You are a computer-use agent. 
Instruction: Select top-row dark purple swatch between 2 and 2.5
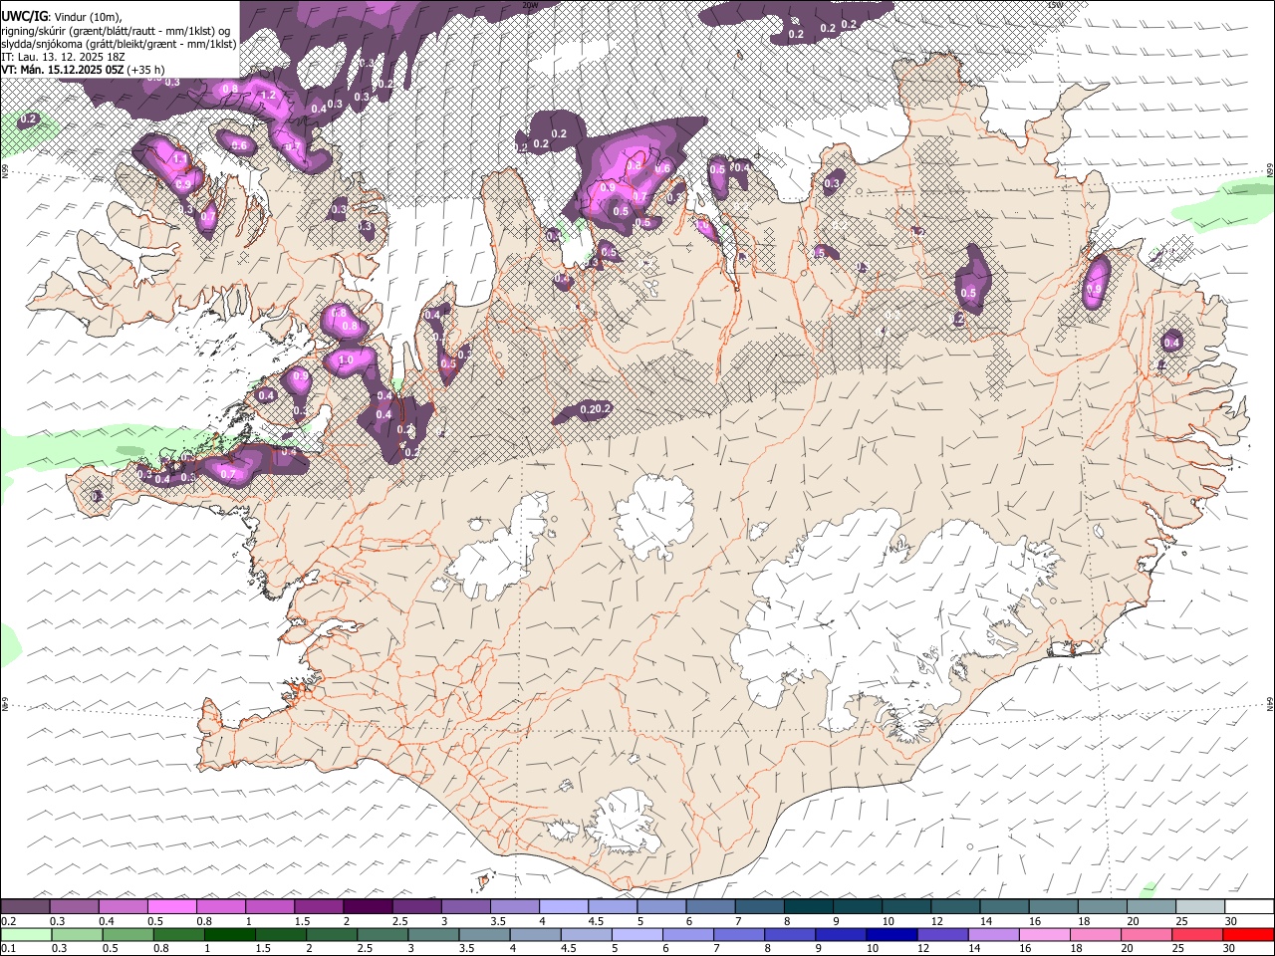coord(368,906)
